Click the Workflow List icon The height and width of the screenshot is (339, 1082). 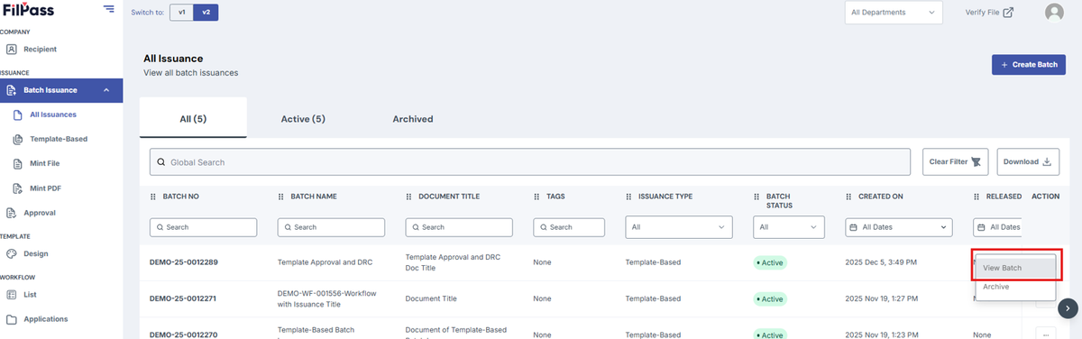[12, 295]
